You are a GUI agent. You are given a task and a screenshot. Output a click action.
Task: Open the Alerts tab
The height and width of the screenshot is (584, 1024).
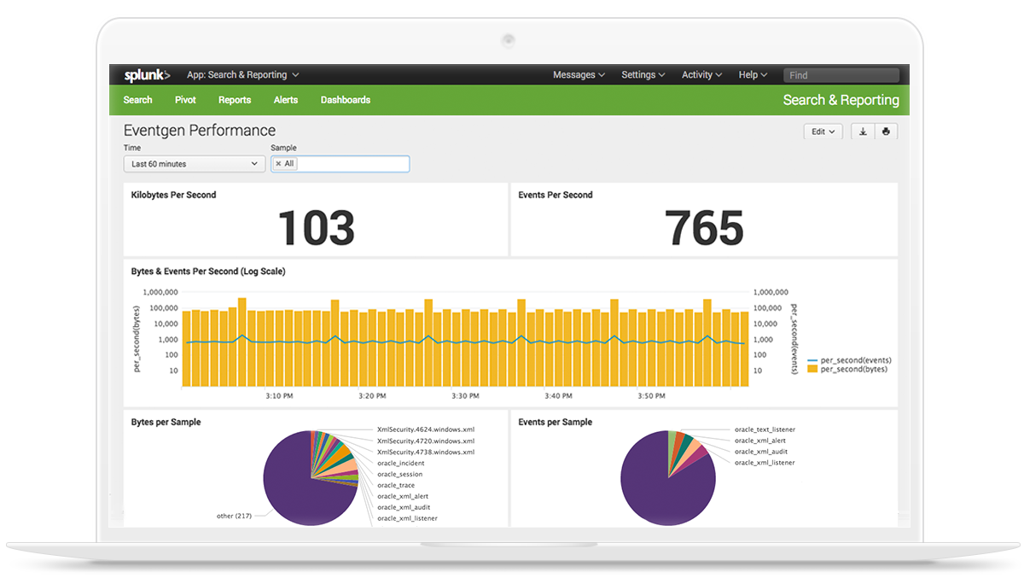point(286,100)
